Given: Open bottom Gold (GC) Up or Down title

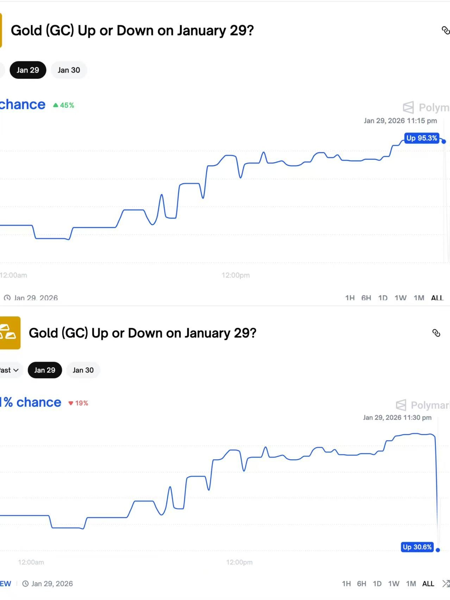Looking at the screenshot, I should [143, 333].
